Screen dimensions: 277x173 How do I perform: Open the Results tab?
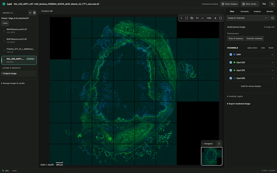coord(270,11)
